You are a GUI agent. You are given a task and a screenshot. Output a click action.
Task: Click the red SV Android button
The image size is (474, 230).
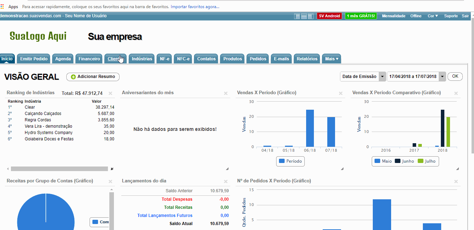tap(329, 16)
